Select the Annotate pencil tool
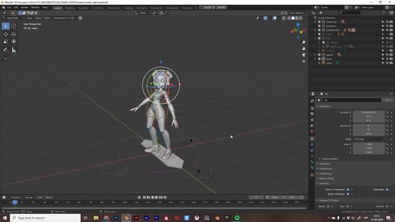This screenshot has width=395, height=222. [x=6, y=50]
